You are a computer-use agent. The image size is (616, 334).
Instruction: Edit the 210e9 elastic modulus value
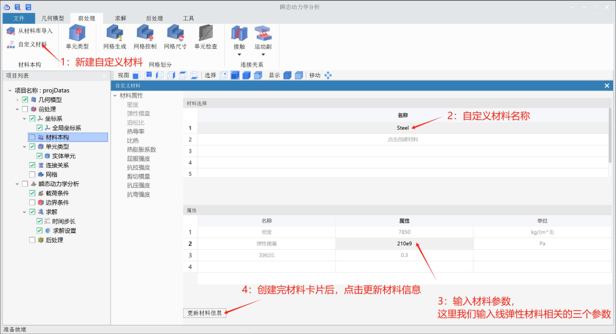click(x=404, y=244)
